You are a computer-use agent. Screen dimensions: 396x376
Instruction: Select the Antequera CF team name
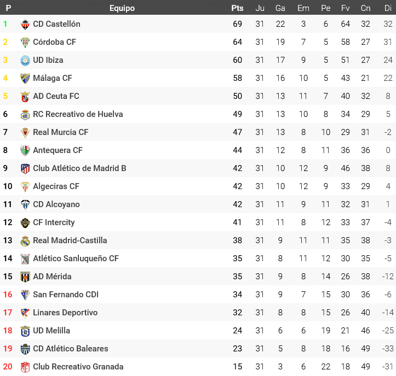point(58,150)
